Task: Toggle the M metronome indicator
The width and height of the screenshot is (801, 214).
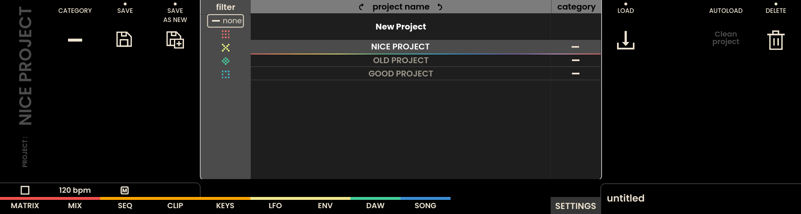Action: [x=125, y=190]
